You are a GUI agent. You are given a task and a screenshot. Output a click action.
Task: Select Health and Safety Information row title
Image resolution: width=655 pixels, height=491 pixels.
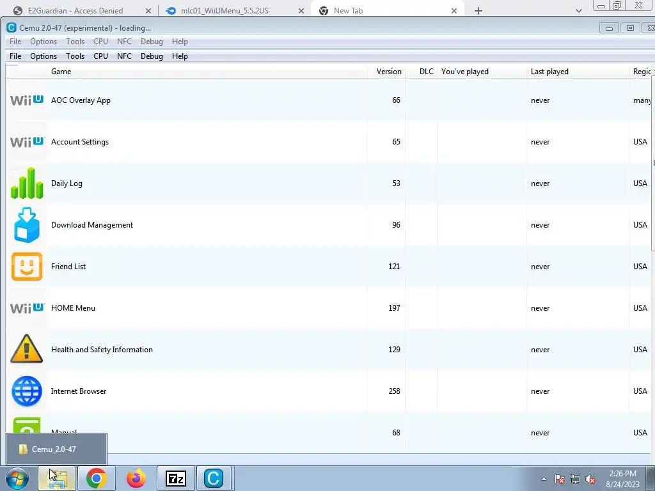coord(102,350)
